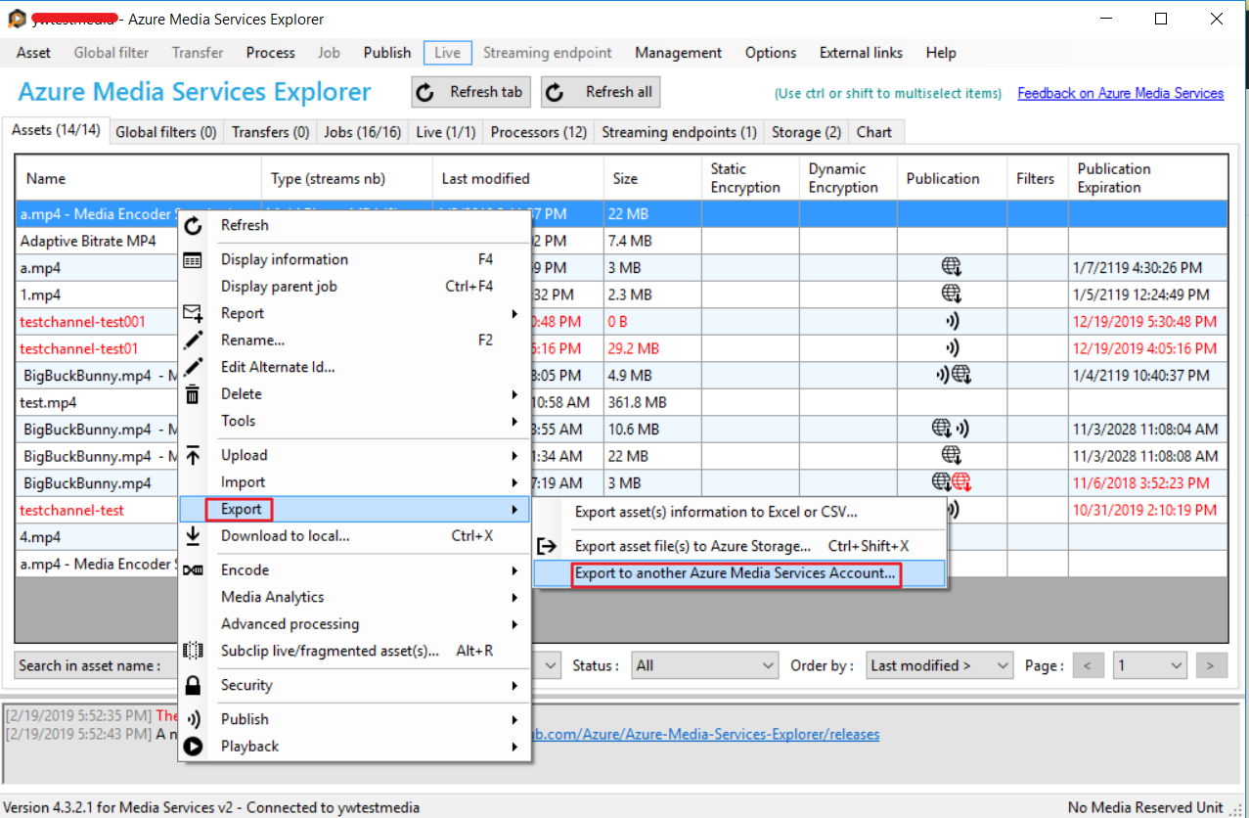The width and height of the screenshot is (1249, 818).
Task: Click the Security padlock icon
Action: point(193,686)
